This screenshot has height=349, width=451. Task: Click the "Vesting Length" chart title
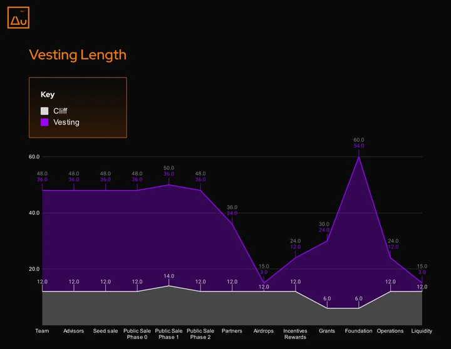pyautogui.click(x=78, y=54)
